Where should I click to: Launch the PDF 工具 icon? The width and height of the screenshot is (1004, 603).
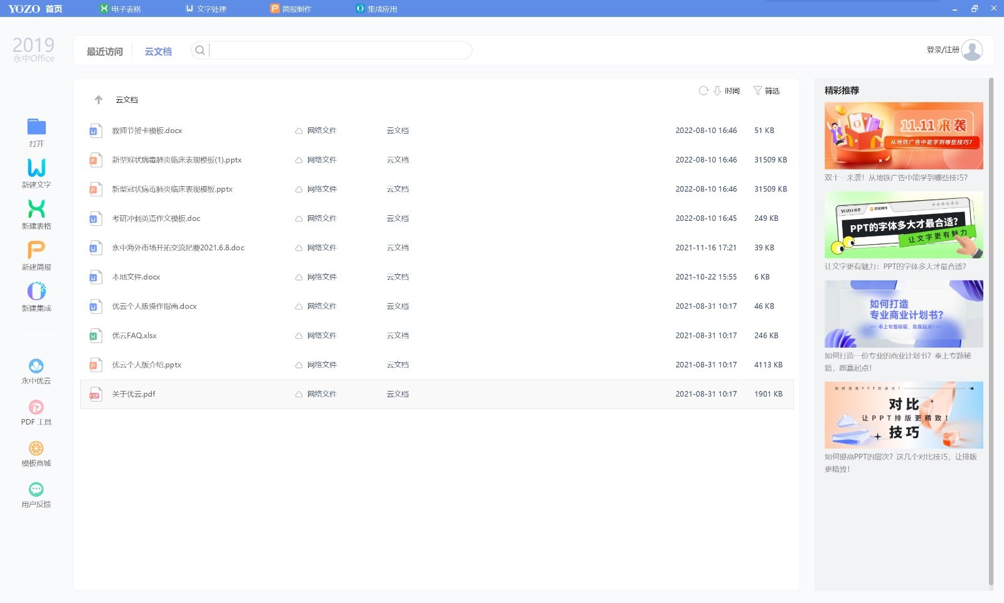click(36, 407)
